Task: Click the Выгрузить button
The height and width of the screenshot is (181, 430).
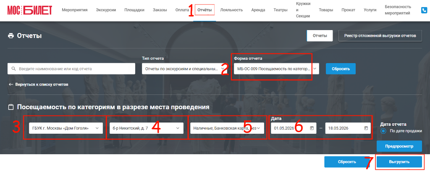Action: point(399,162)
